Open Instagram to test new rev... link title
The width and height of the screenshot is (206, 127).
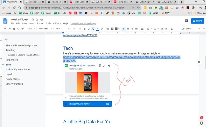coord(83,66)
